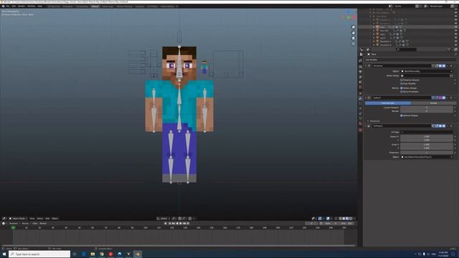Click the Task View taskbar icon
This screenshot has height=258, width=459.
tap(75, 254)
